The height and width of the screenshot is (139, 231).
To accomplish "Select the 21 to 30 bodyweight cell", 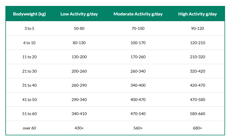I will 29,71.
